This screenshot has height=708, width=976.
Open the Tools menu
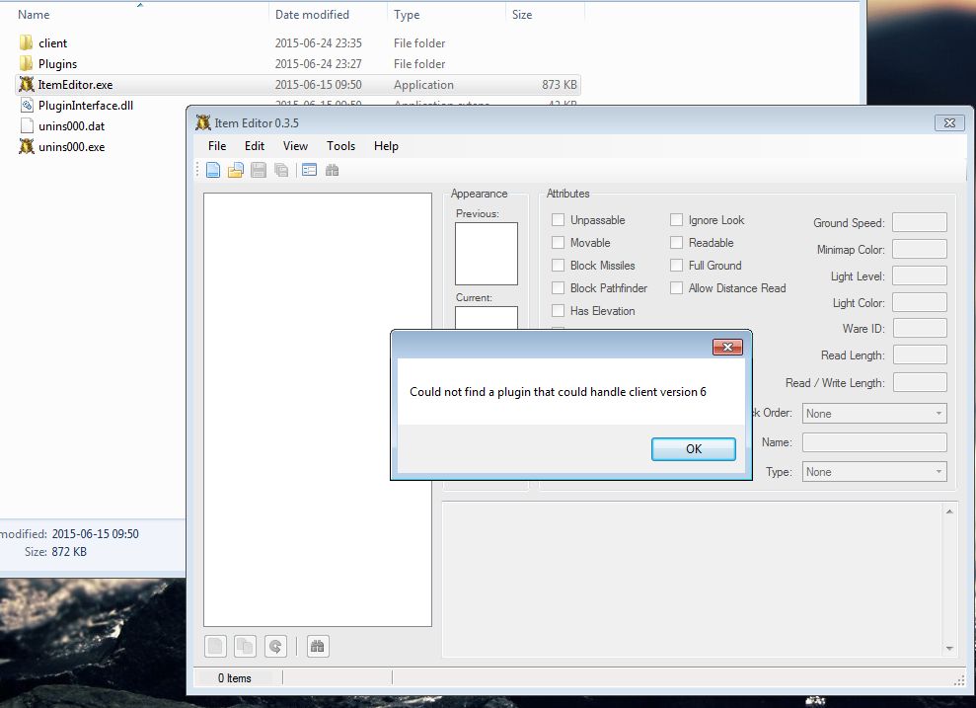341,146
